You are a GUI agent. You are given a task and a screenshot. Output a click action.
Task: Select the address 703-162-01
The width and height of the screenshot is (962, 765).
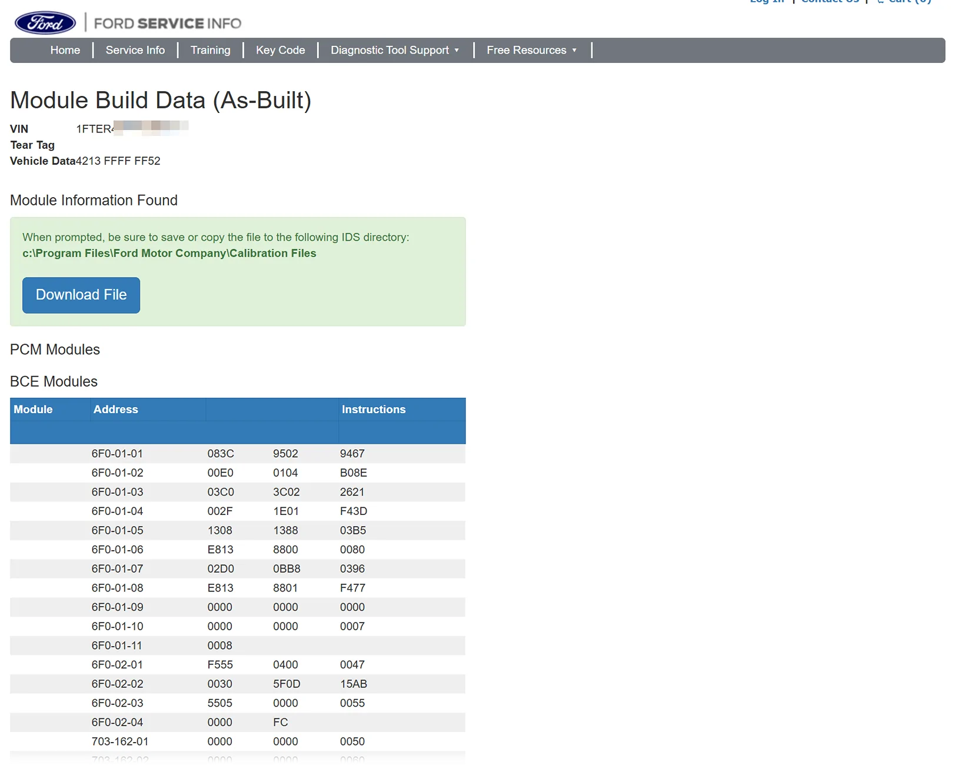tap(120, 741)
